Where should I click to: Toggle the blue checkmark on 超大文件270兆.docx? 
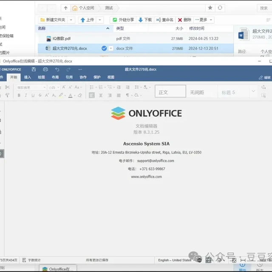pos(104,48)
